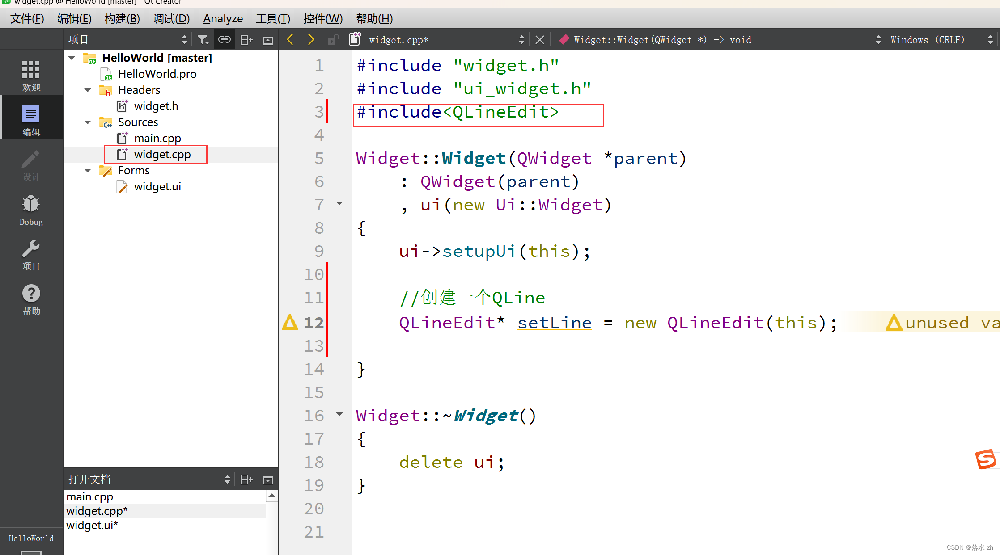Toggle the project tree filter options
Screen dimensions: 1000x555
click(204, 40)
